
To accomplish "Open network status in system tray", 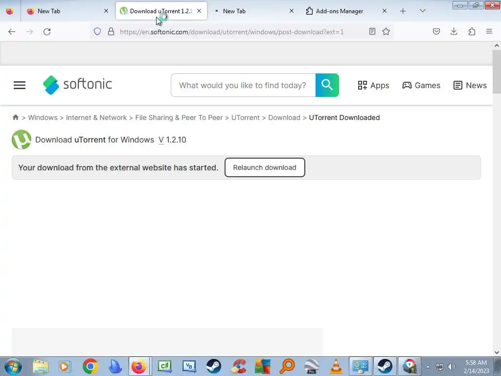I will [440, 367].
